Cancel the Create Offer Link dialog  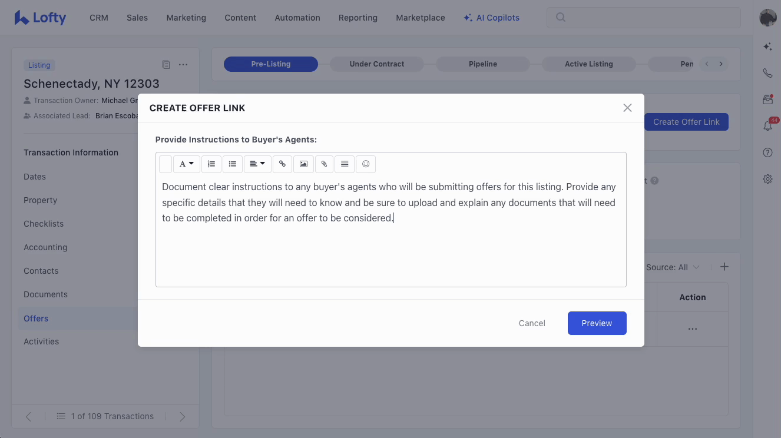(x=531, y=323)
